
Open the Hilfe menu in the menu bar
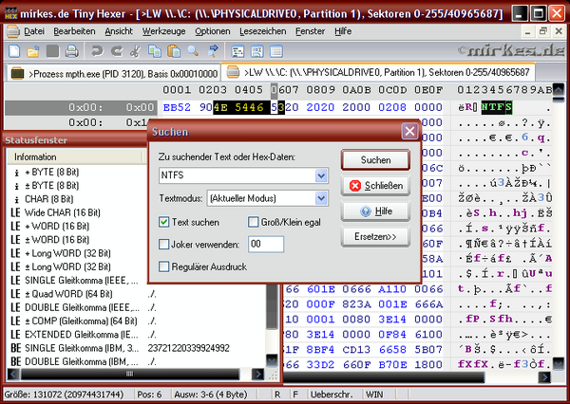tap(343, 31)
